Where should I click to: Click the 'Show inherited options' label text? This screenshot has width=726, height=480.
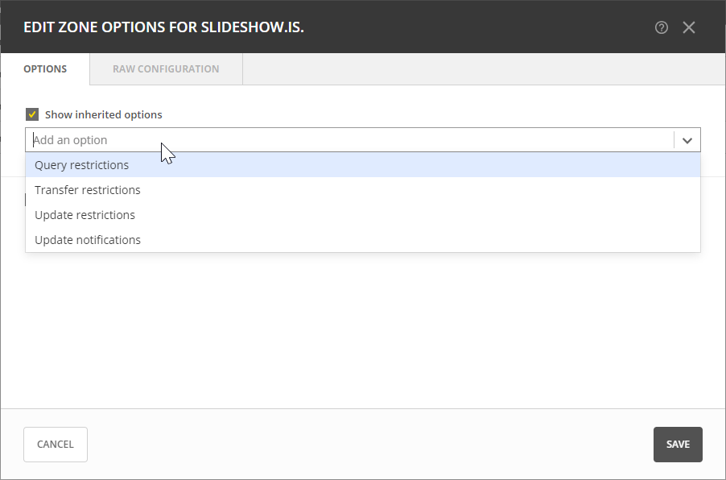coord(103,114)
